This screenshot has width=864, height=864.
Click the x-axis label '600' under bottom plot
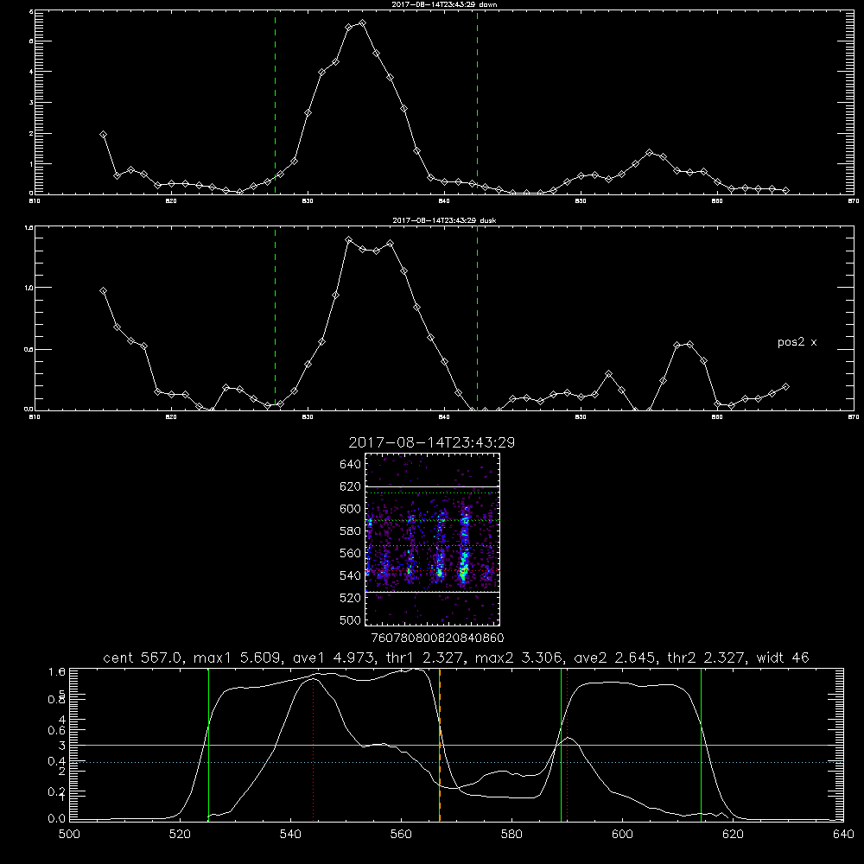coord(623,835)
